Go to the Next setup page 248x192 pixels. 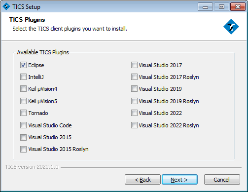click(179, 180)
